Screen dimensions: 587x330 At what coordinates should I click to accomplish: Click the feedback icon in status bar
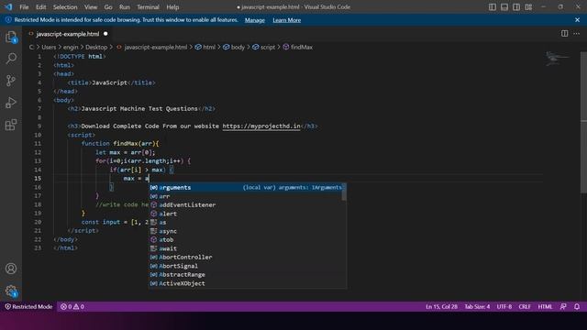pos(563,307)
